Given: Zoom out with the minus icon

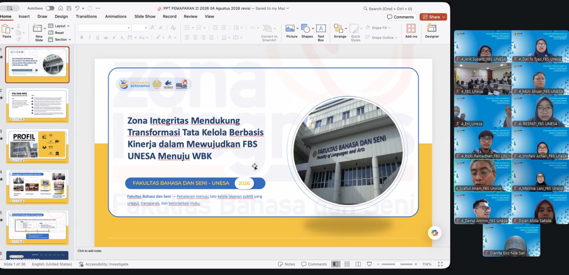Looking at the screenshot, I should (378, 264).
